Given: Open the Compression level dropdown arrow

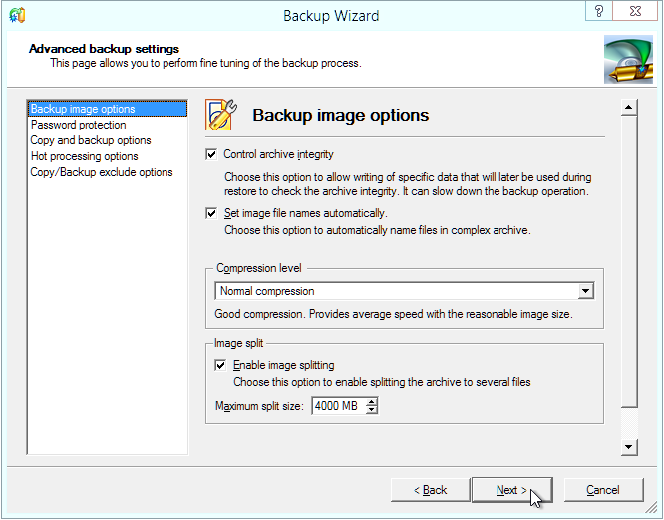Looking at the screenshot, I should (585, 291).
